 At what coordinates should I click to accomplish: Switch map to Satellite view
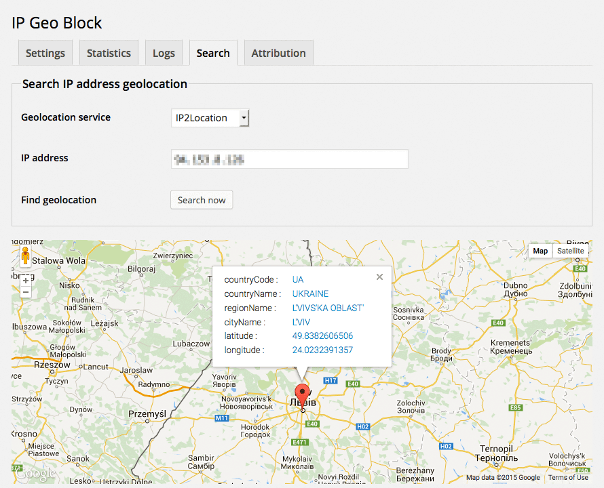tap(570, 251)
